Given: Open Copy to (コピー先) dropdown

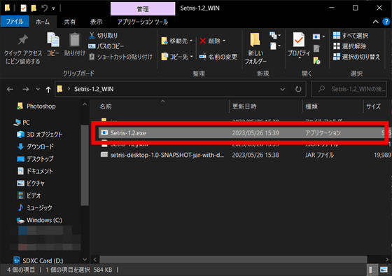Looking at the screenshot, I should point(177,57).
